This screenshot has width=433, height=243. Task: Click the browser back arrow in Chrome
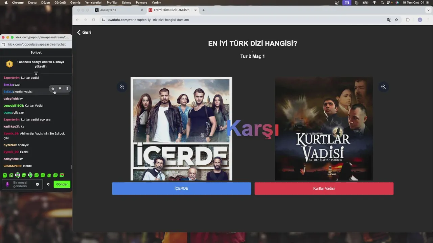[x=77, y=20]
